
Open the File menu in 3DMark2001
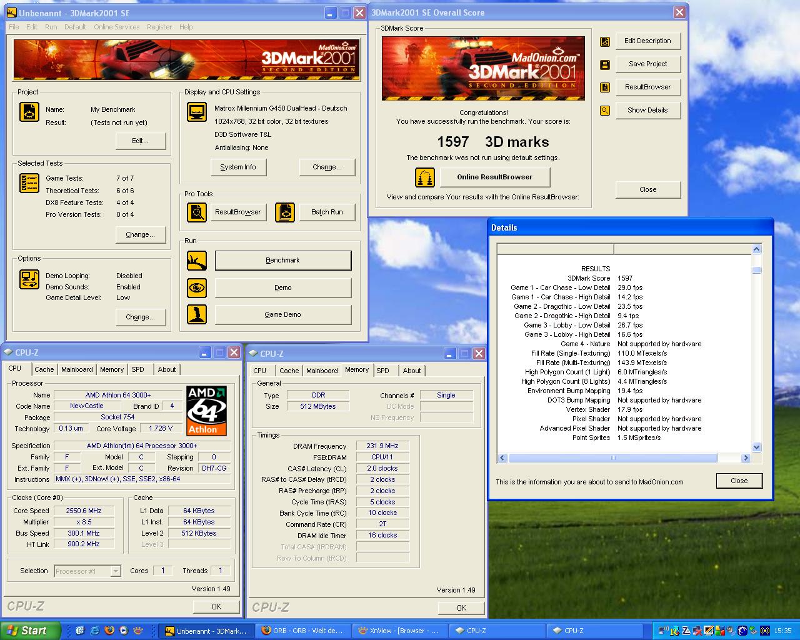14,27
